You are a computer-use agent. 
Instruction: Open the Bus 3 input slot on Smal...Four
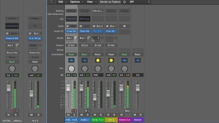click(100, 26)
